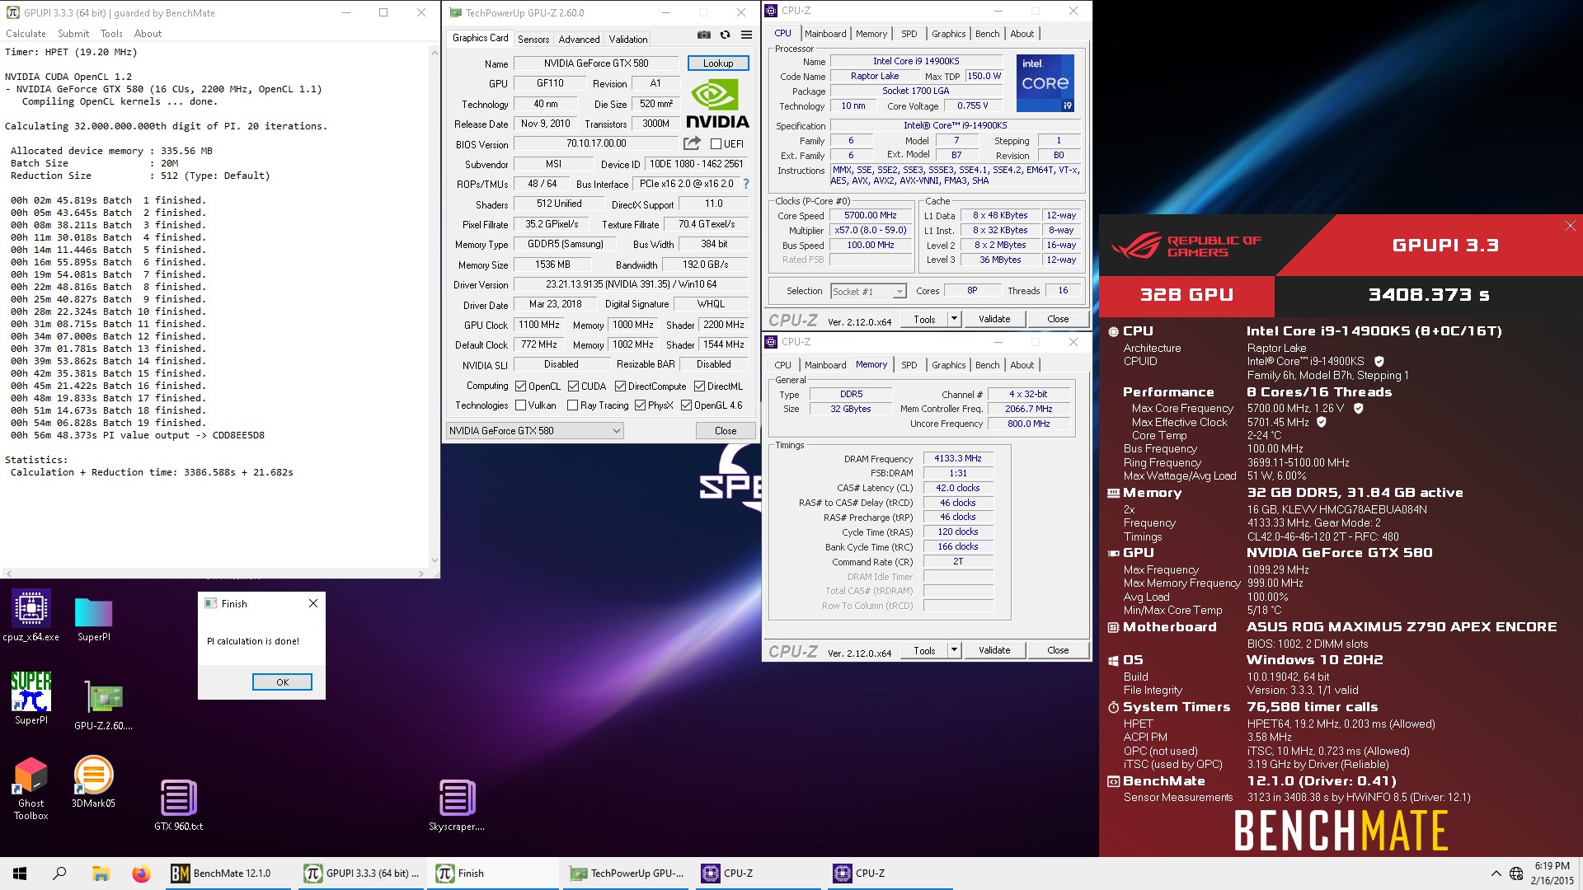
Task: Toggle the PhysX checkbox
Action: coord(640,405)
